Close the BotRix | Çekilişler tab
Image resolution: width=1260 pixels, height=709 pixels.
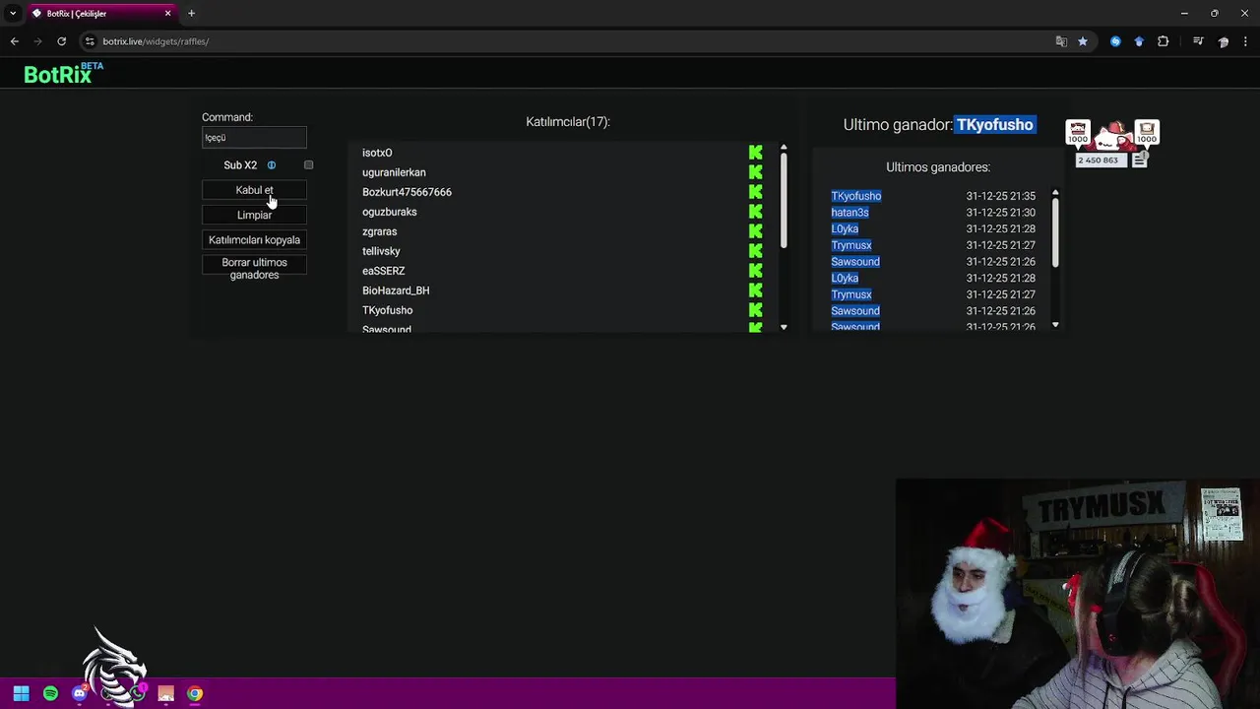pyautogui.click(x=167, y=14)
